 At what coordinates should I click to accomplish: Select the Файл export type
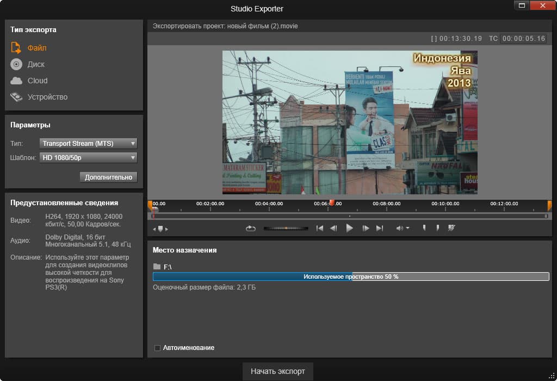[36, 48]
